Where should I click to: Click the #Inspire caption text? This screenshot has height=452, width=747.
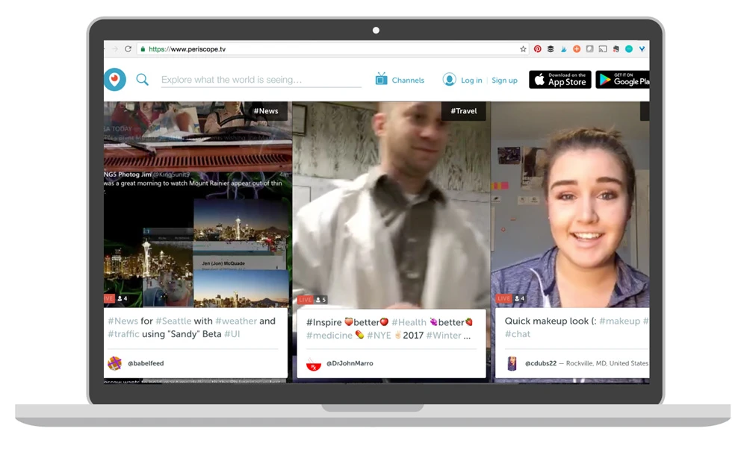pos(324,322)
